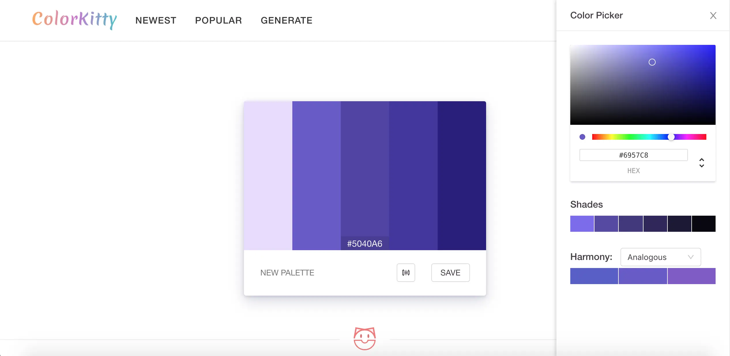Switch to the NEWEST section

[x=156, y=20]
